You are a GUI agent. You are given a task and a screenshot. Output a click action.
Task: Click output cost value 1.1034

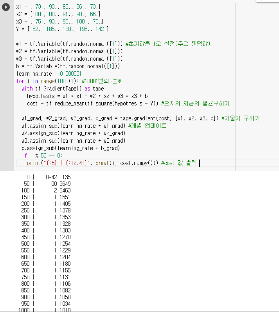coord(62,304)
